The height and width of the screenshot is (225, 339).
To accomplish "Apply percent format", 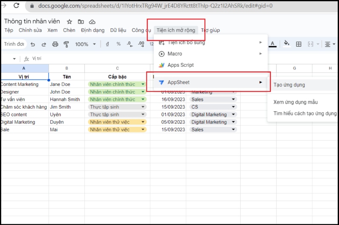I will pyautogui.click(x=119, y=44).
